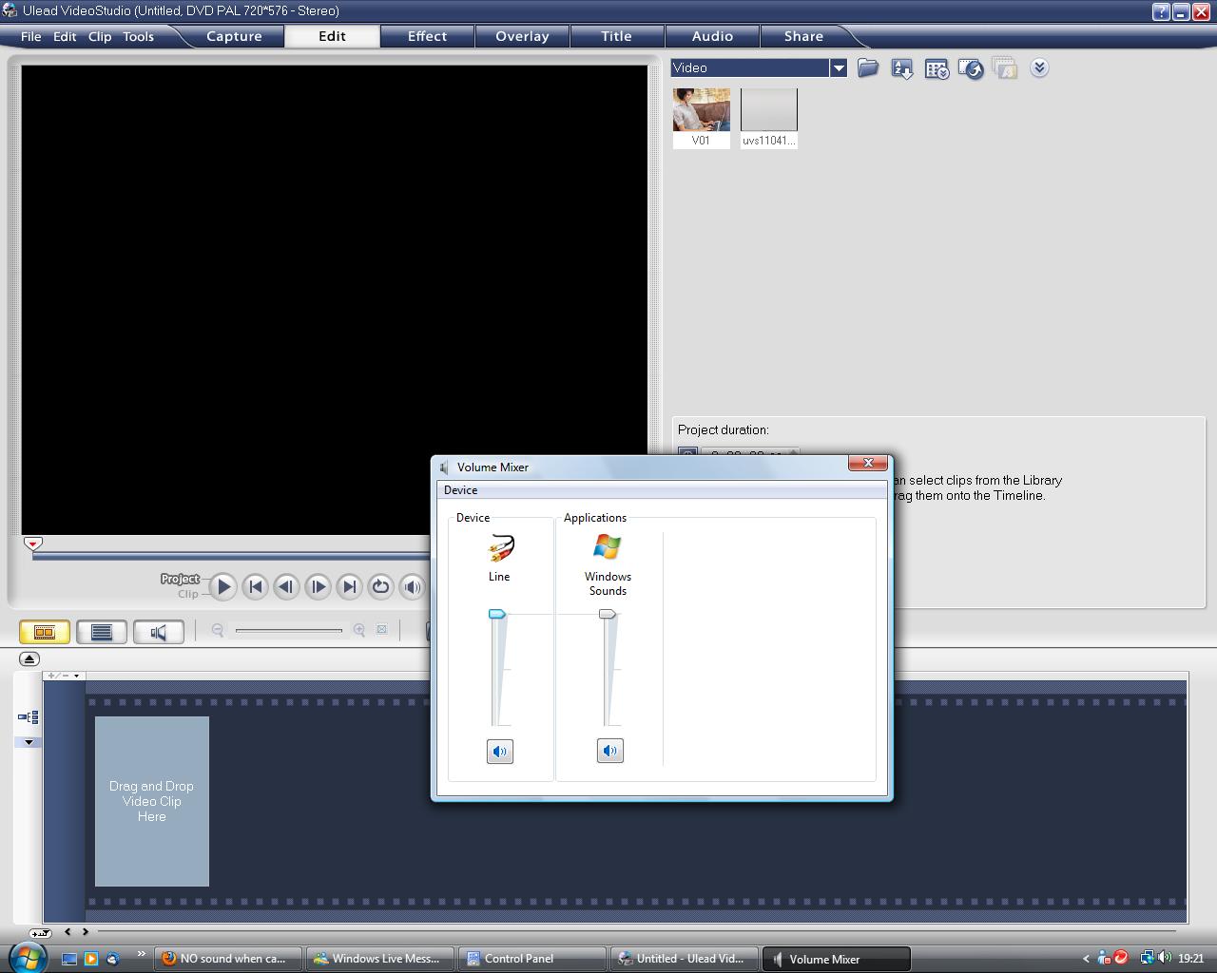Open the Tools menu
Screen dimensions: 1217x973
point(138,36)
